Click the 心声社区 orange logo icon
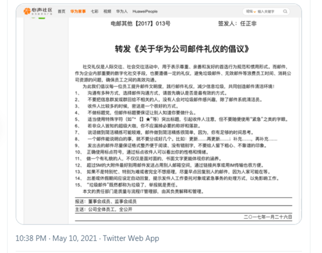The width and height of the screenshot is (322, 253). [x=27, y=11]
